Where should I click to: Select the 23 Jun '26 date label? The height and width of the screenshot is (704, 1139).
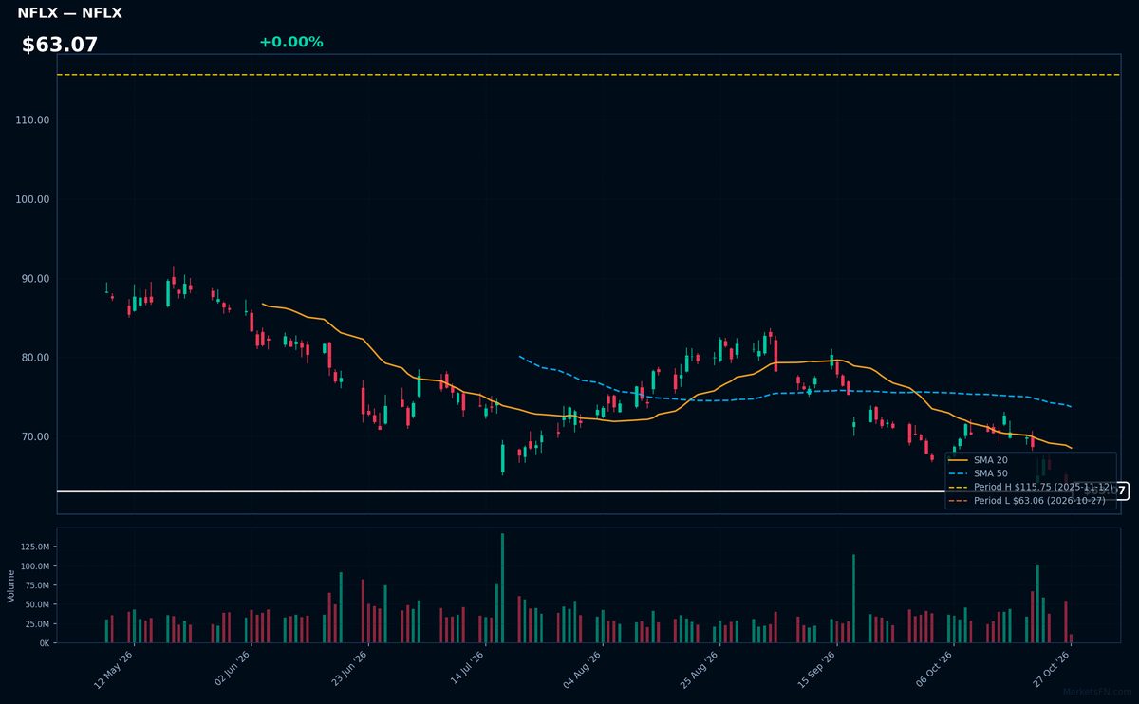(347, 671)
